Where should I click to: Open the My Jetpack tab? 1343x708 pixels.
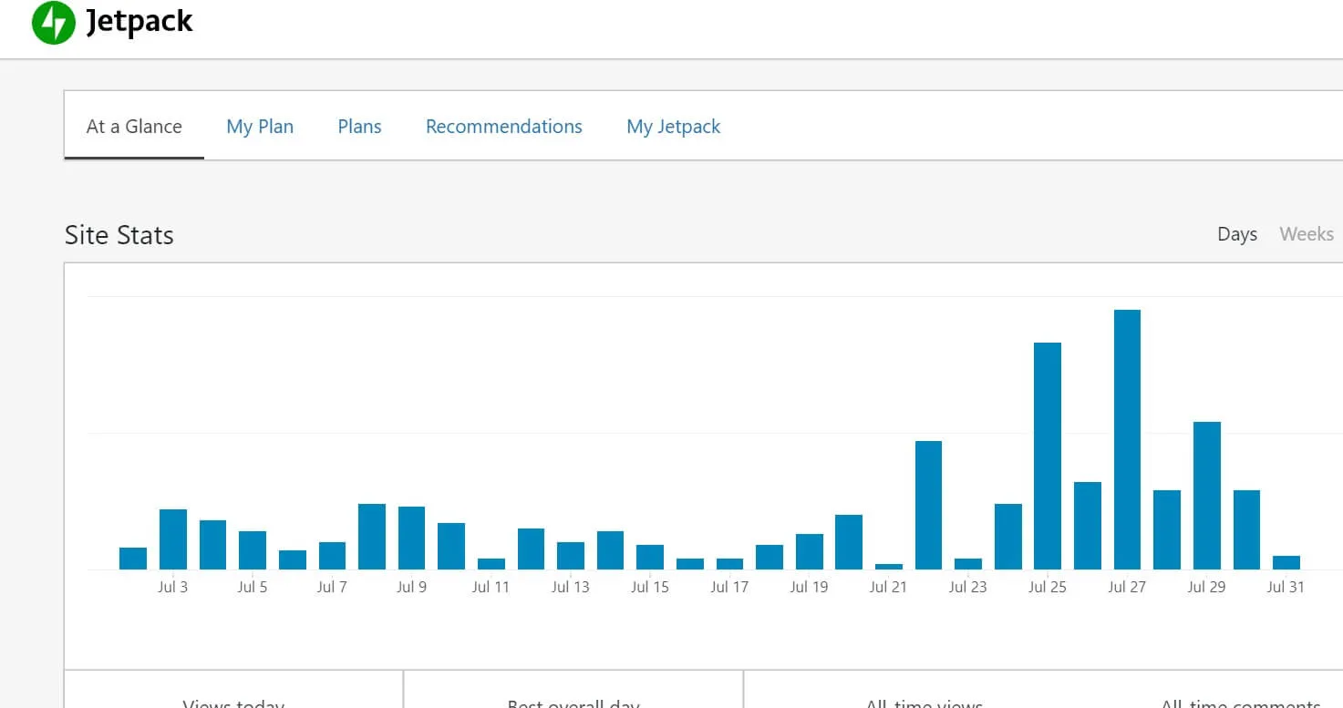pos(673,126)
